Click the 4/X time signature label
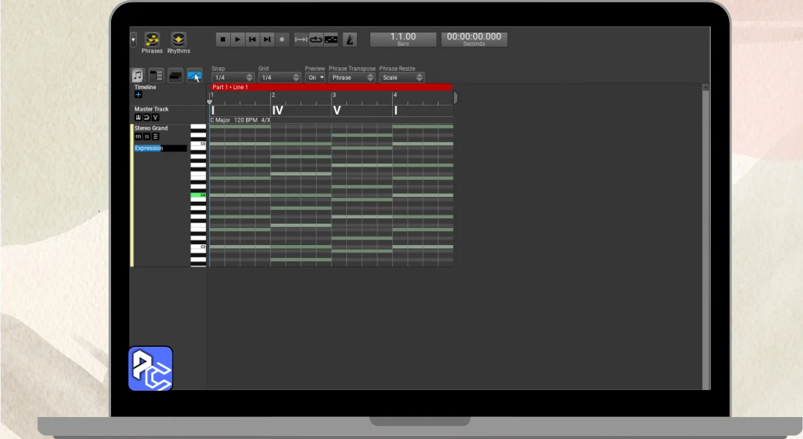Image resolution: width=803 pixels, height=439 pixels. coord(266,120)
